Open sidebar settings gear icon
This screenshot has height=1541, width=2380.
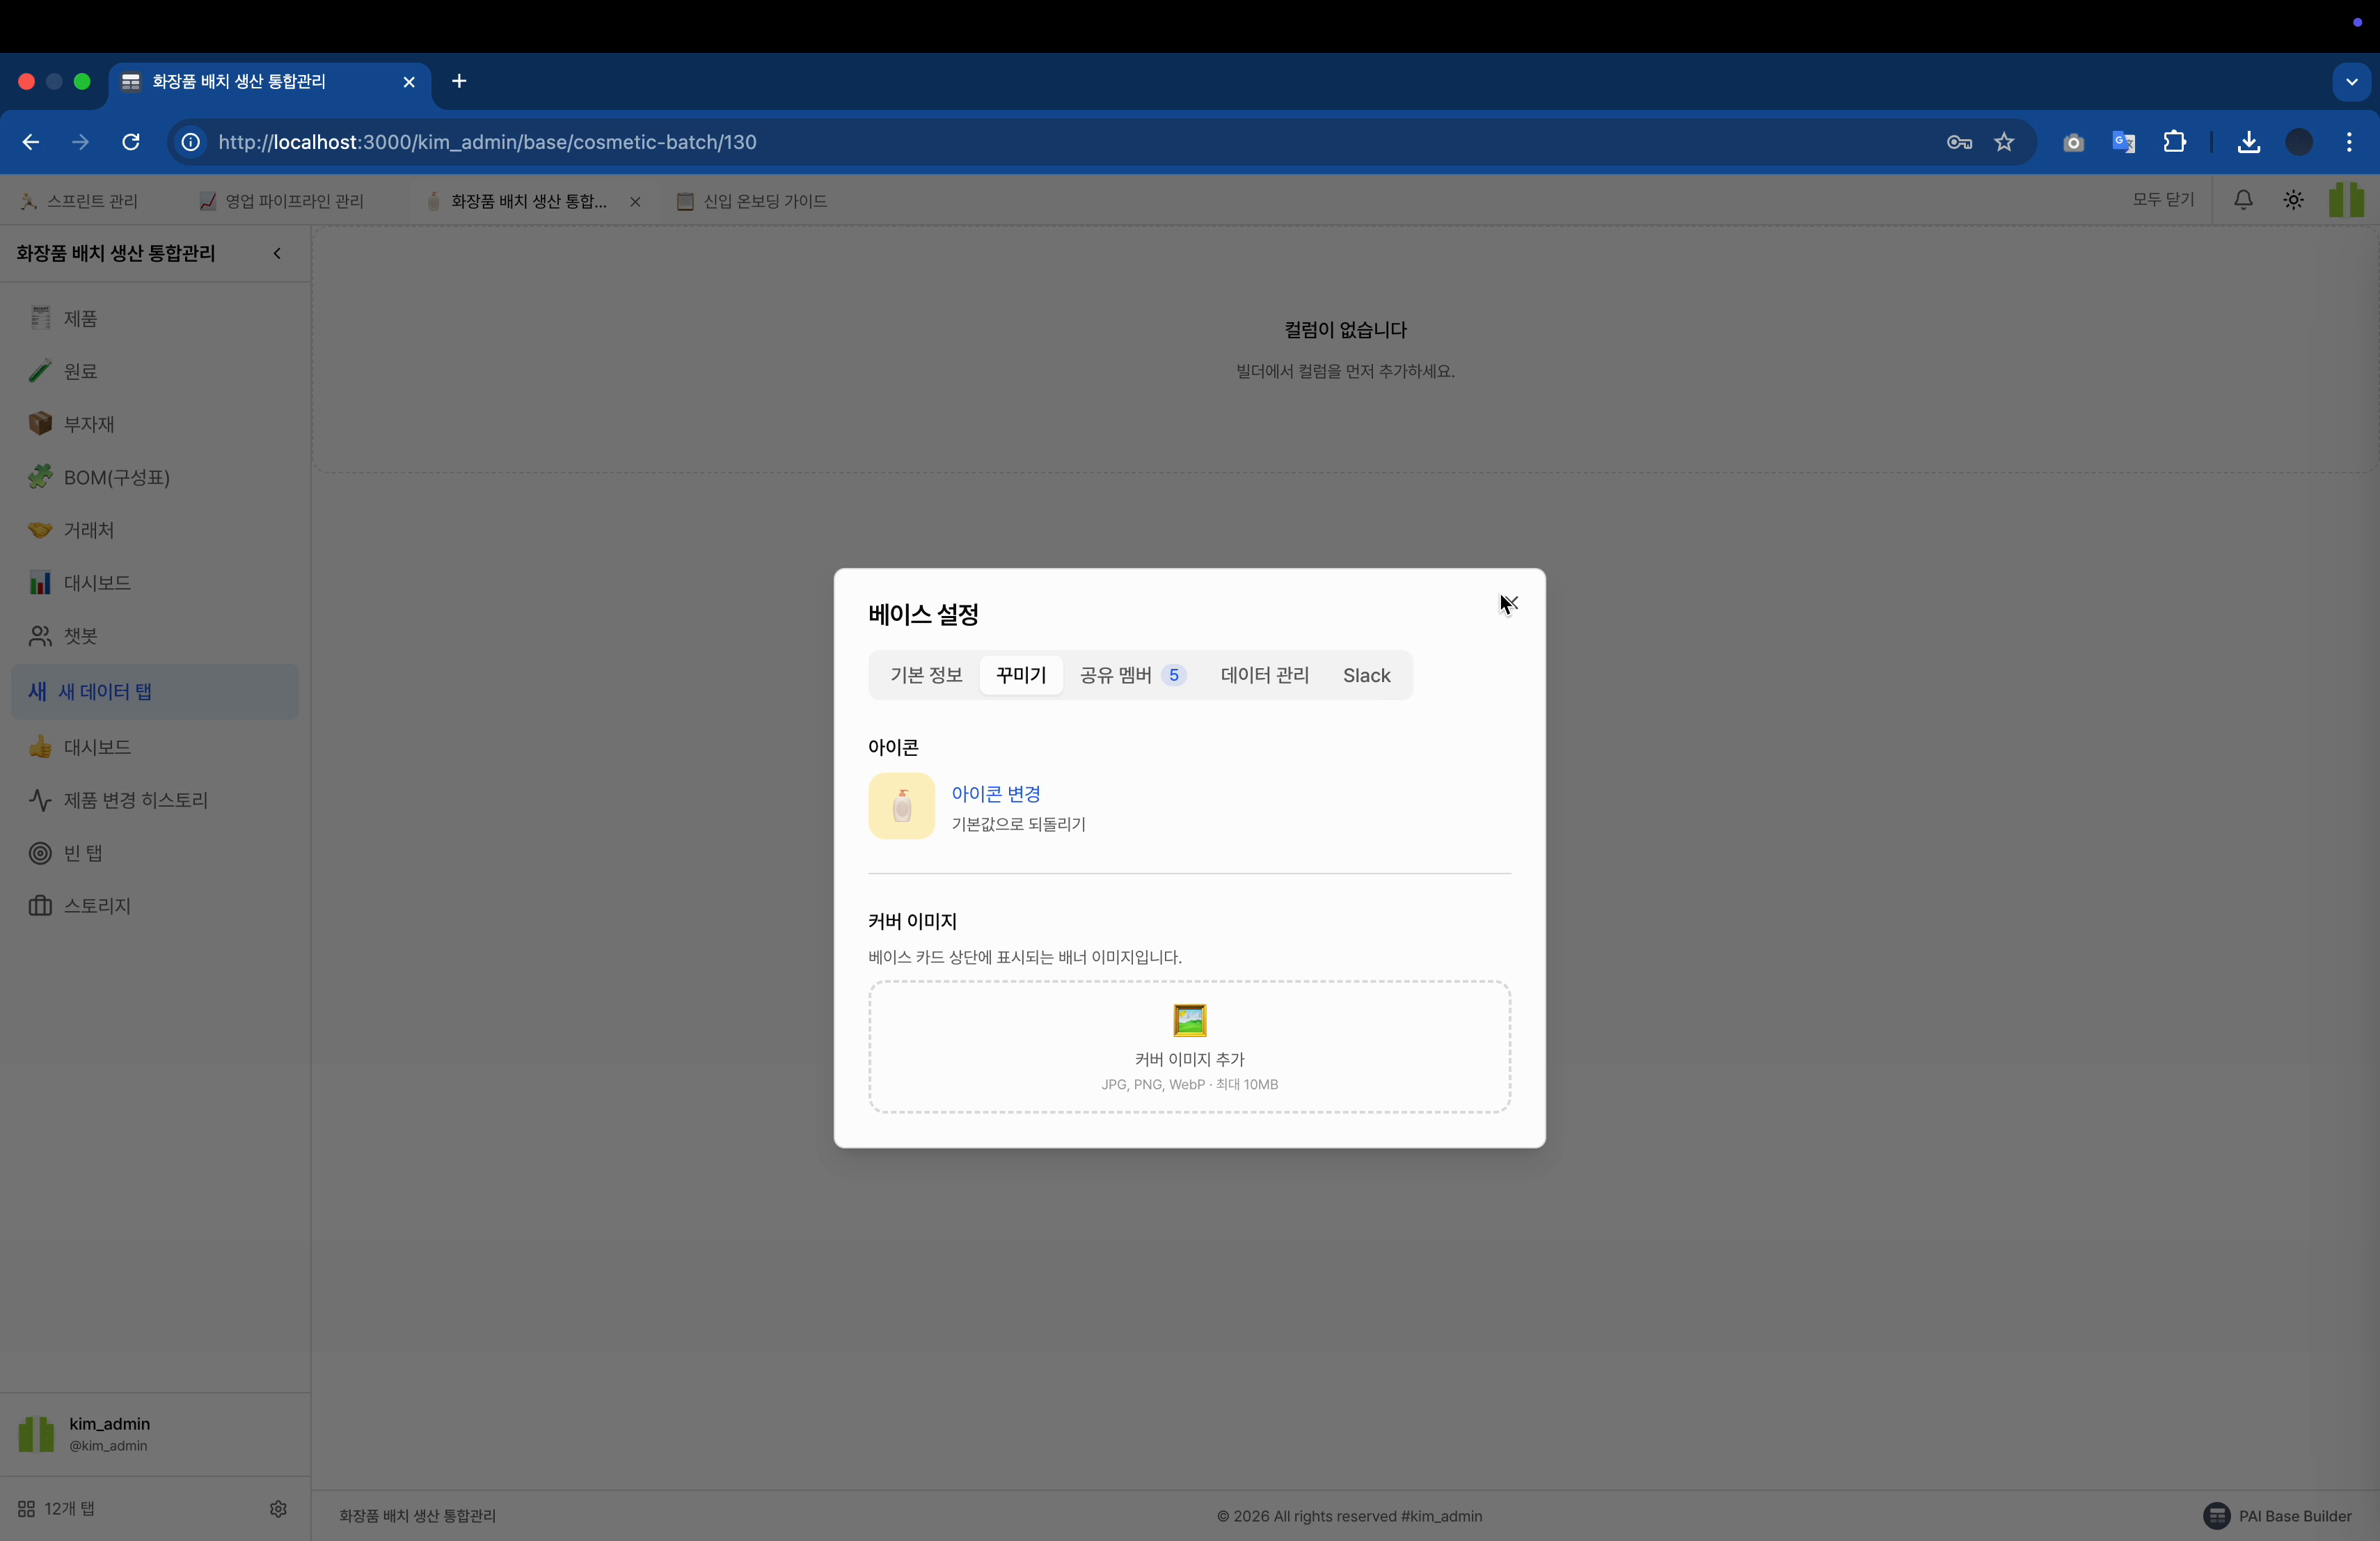coord(278,1508)
